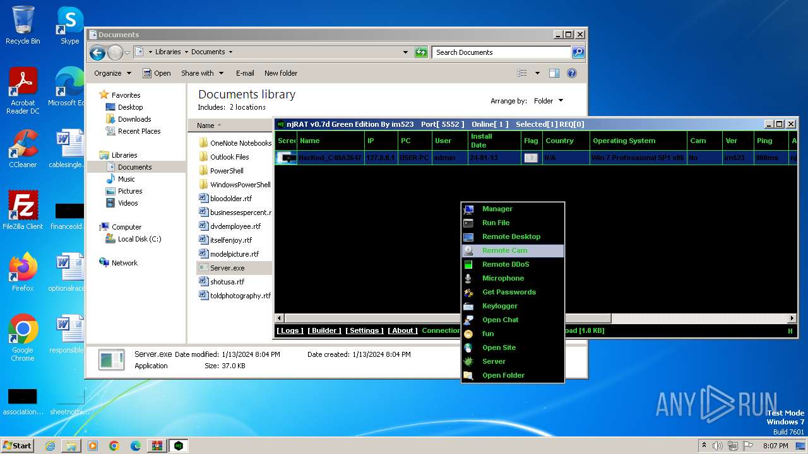Refresh the Documents folder address bar

421,52
